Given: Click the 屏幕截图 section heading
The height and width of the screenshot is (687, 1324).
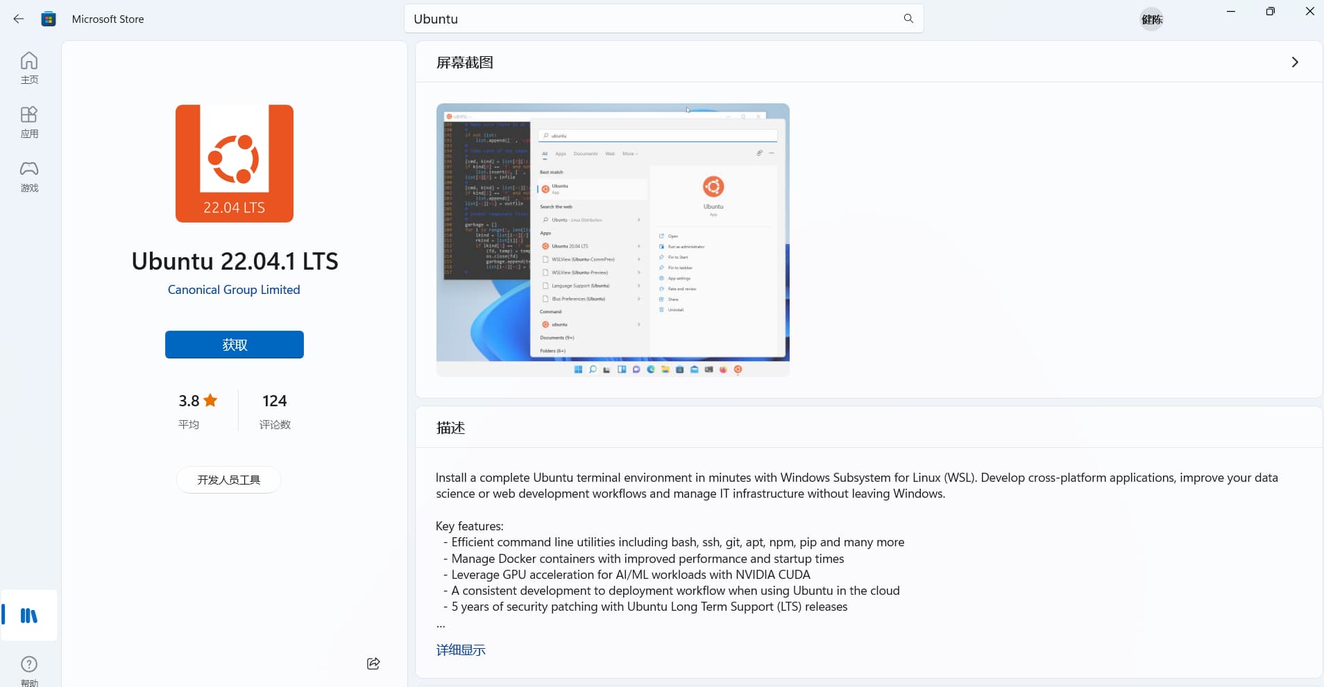Looking at the screenshot, I should 465,62.
